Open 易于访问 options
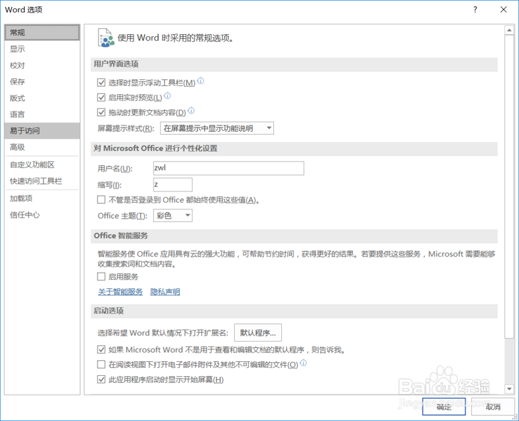The width and height of the screenshot is (519, 421). point(42,131)
